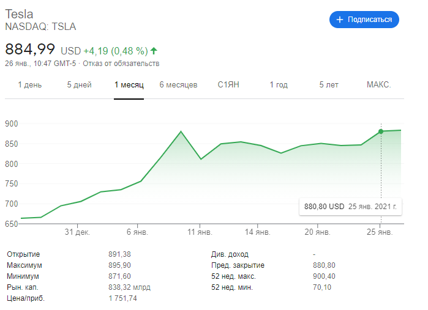Open the Отказ от обязательств disclaimer link
Image resolution: width=428 pixels, height=310 pixels.
click(121, 63)
